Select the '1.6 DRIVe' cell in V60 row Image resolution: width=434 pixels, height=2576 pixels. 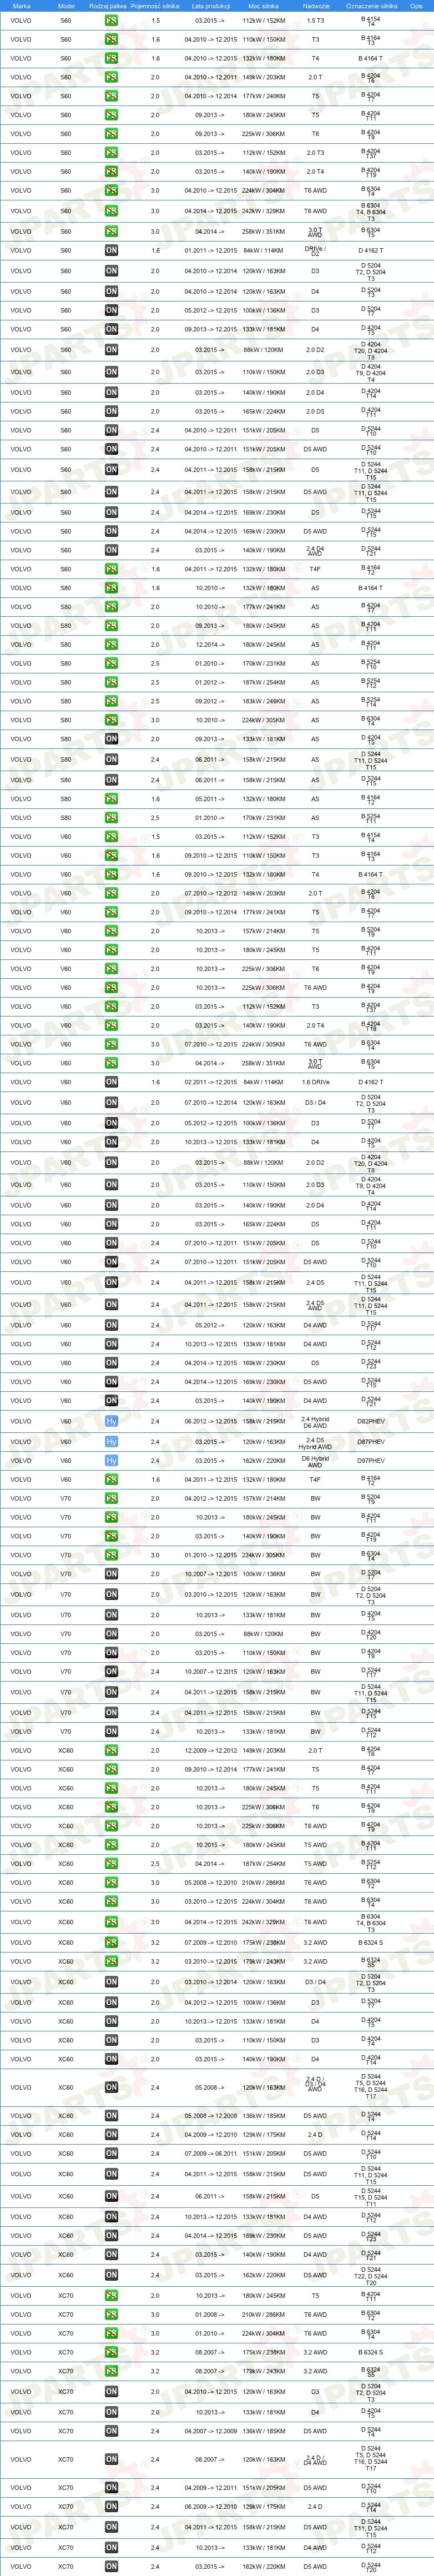pos(315,1082)
